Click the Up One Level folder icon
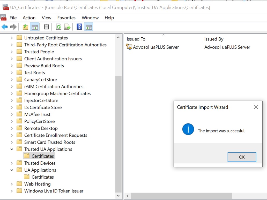Viewport: 267px width, 200px height. (25, 27)
